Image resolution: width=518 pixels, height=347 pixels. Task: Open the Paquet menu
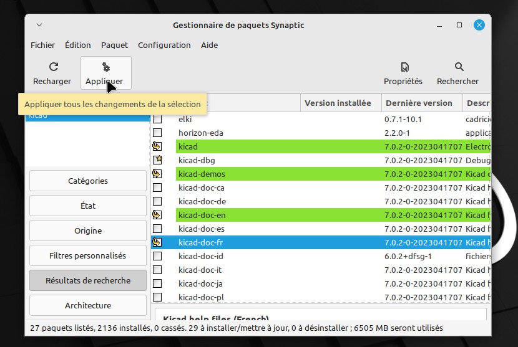click(x=114, y=45)
